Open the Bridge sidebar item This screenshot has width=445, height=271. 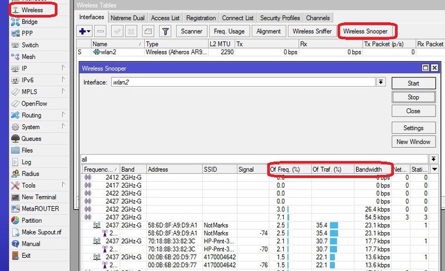29,22
